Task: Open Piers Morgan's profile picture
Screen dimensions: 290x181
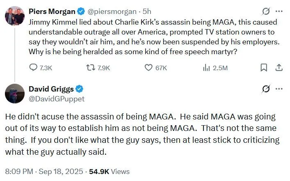Action: pos(15,15)
